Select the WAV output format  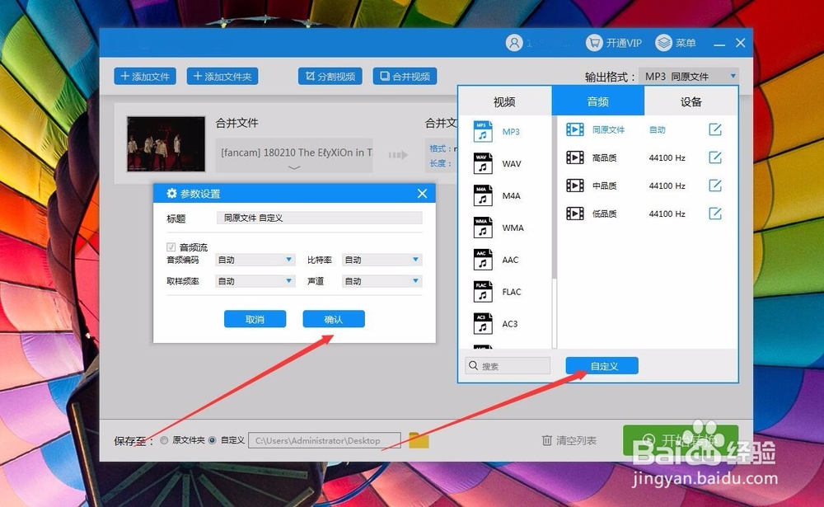(509, 163)
